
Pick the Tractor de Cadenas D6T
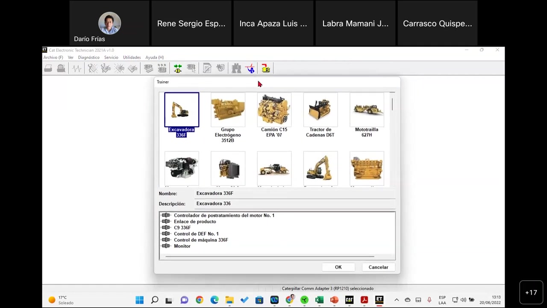[320, 110]
